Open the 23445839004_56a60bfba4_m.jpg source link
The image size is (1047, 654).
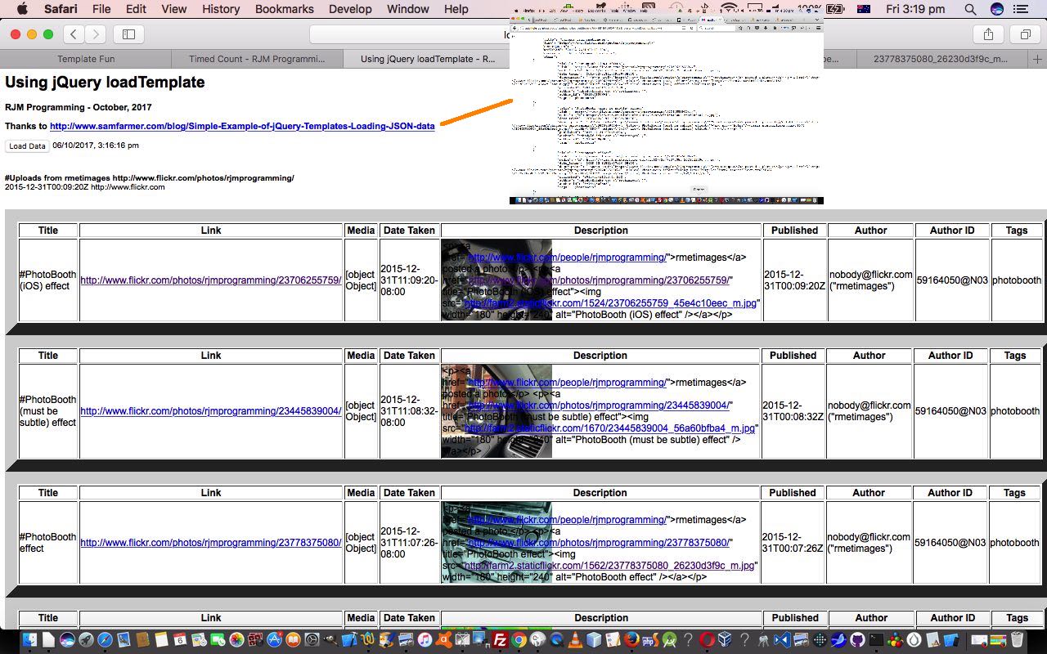tap(610, 428)
